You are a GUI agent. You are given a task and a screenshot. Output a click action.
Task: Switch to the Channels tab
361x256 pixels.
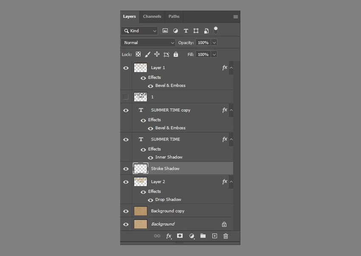[152, 17]
